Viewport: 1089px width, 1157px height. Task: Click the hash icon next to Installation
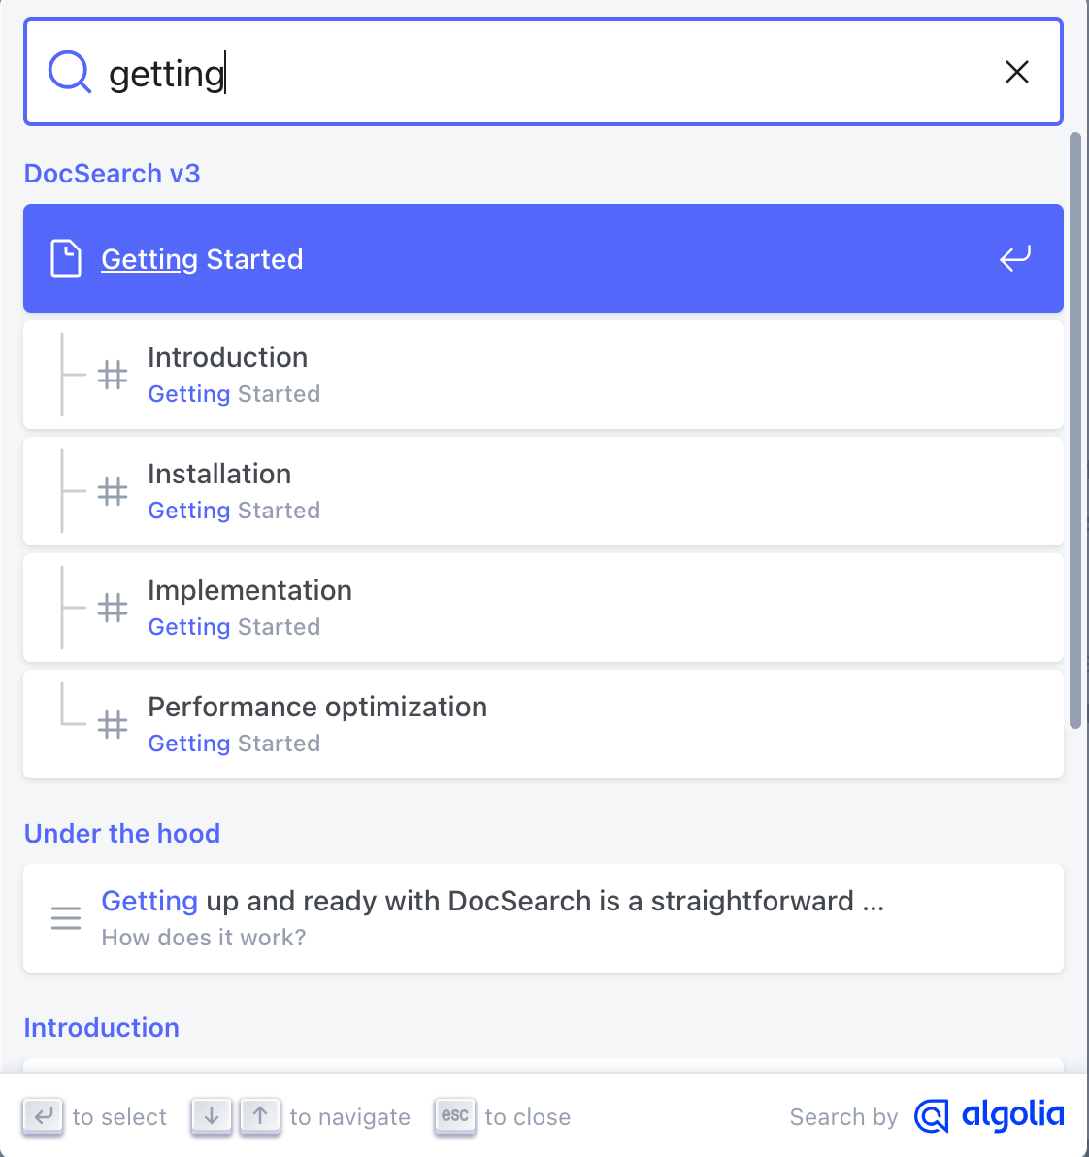click(113, 491)
